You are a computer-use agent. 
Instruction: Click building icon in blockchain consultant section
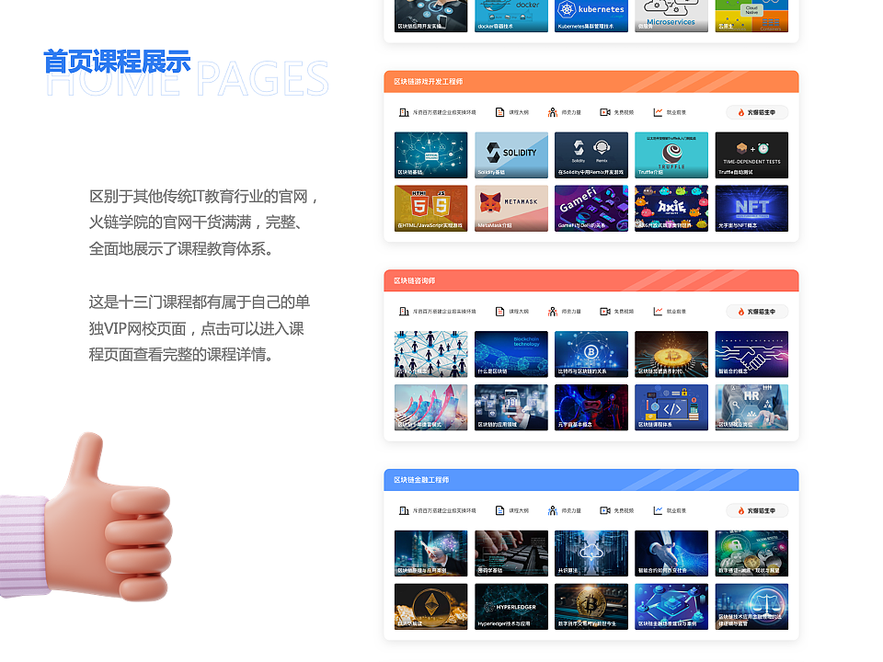pyautogui.click(x=404, y=312)
